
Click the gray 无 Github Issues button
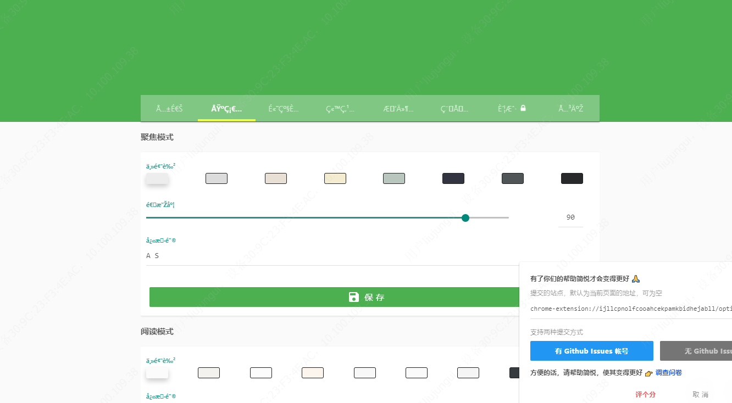pos(696,351)
